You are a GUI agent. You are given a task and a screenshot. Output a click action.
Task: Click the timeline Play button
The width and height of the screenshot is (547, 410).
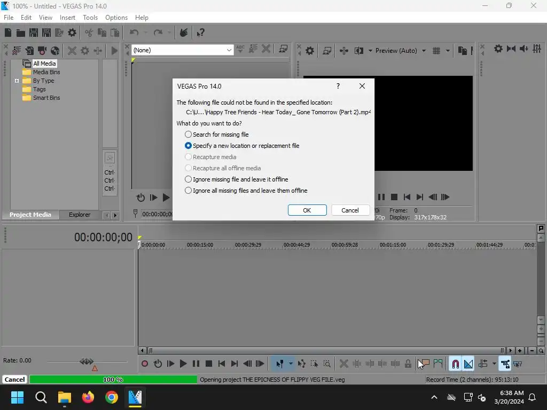[183, 364]
